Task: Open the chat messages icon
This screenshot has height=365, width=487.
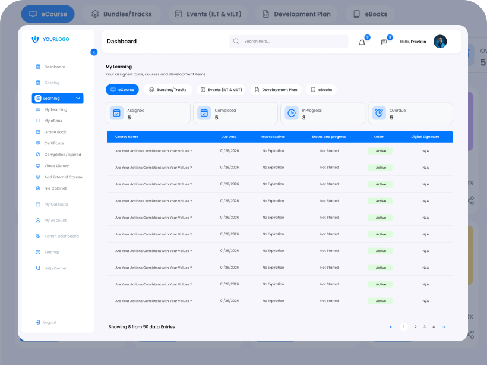Action: [x=384, y=42]
